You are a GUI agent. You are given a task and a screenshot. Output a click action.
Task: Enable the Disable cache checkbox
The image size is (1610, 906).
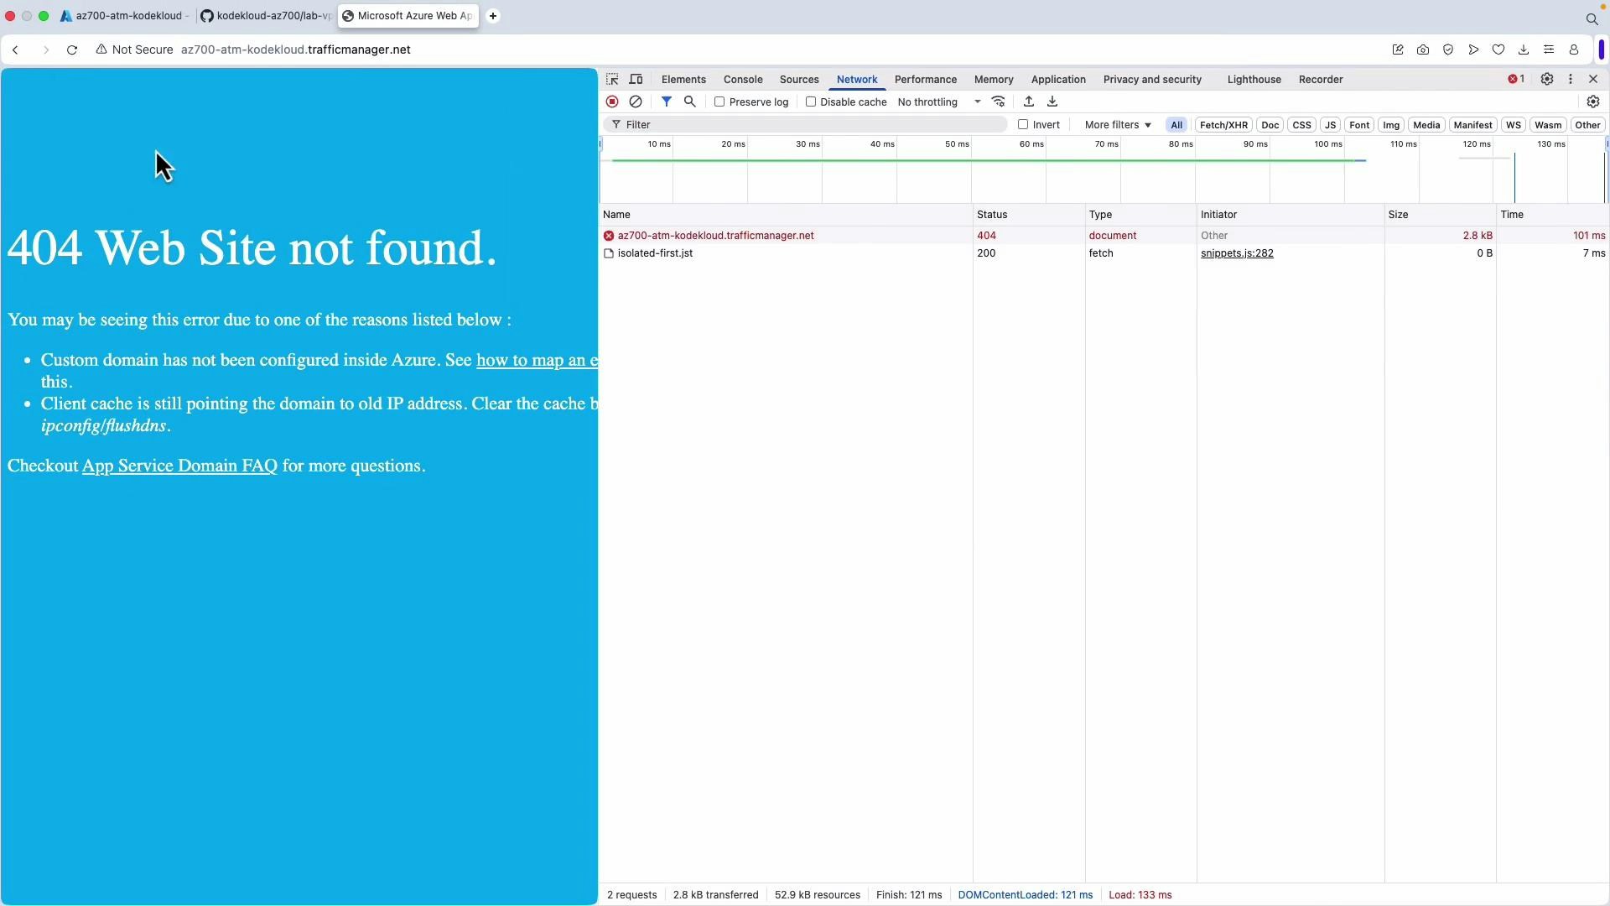(x=812, y=102)
